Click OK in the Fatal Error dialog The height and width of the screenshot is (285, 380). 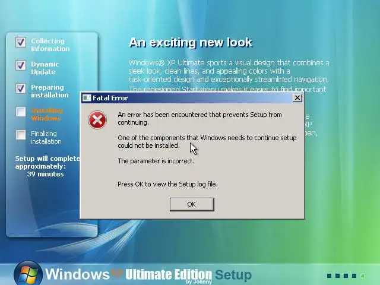pos(192,204)
